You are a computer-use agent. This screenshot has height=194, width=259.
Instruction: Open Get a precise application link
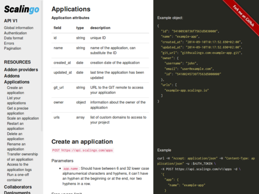(18, 111)
